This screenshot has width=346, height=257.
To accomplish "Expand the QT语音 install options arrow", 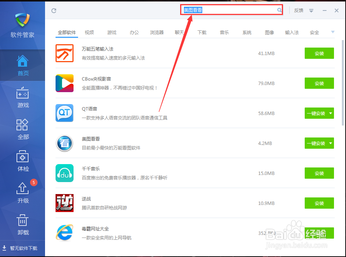I will 331,113.
